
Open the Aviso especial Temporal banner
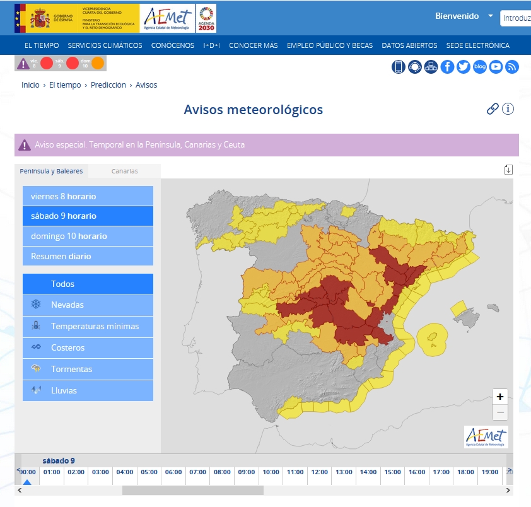tap(267, 145)
